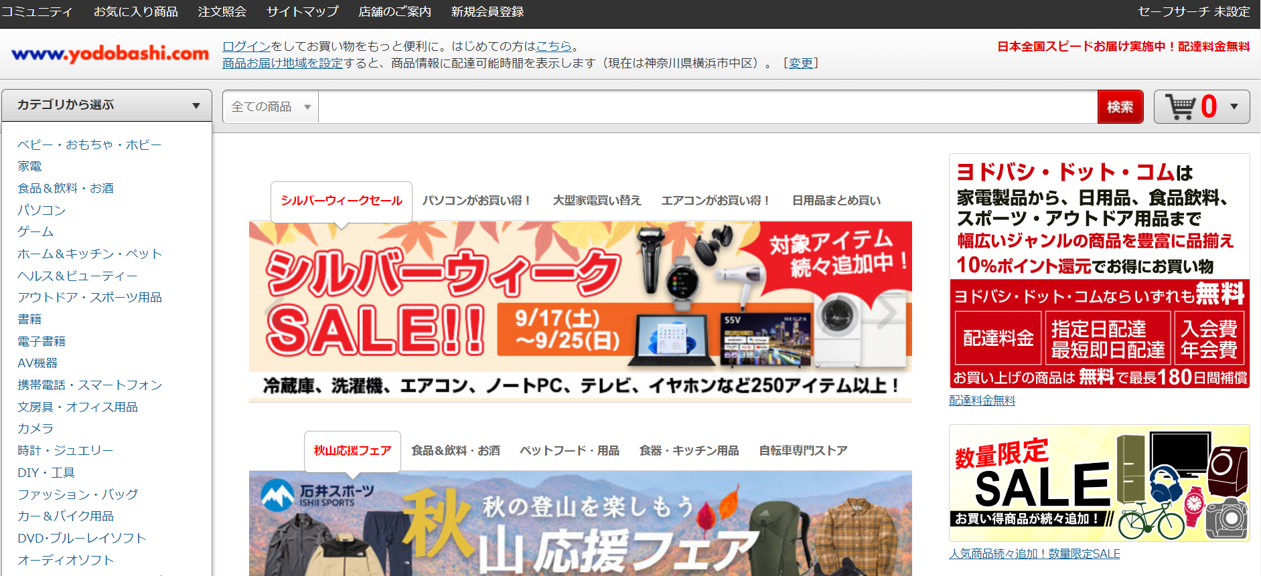Open the DIY・工具 category
The height and width of the screenshot is (576, 1261).
tap(46, 472)
